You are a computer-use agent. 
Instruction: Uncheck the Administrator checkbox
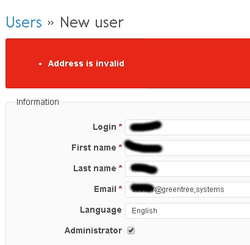pyautogui.click(x=131, y=230)
